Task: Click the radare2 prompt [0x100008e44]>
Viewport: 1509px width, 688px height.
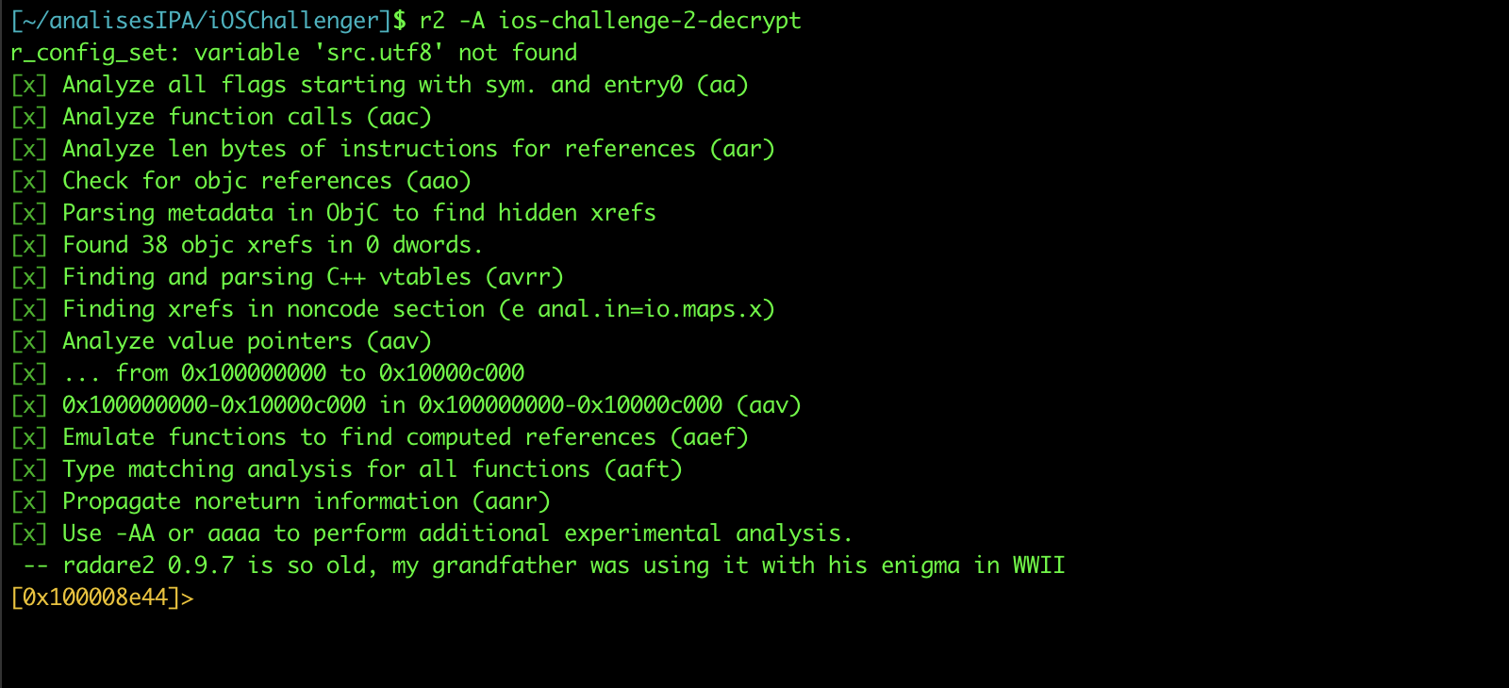Action: click(102, 598)
